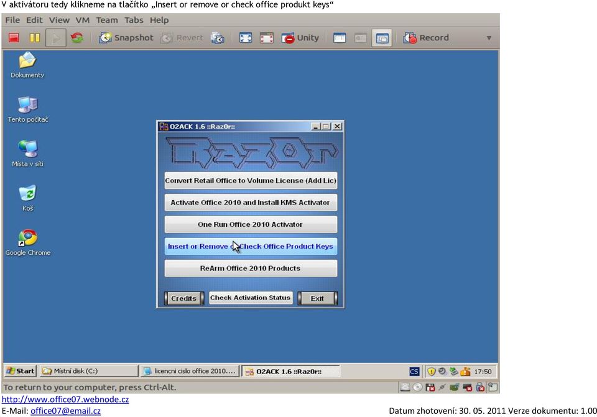597x417 pixels.
Task: Click the O2ACK title bar app icon
Action: [164, 127]
